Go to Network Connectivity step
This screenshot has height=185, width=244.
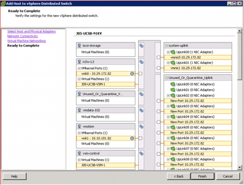pos(22,36)
